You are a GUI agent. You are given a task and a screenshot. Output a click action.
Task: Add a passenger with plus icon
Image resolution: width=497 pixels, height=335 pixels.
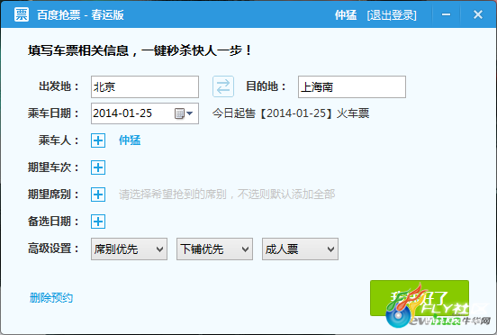(98, 140)
